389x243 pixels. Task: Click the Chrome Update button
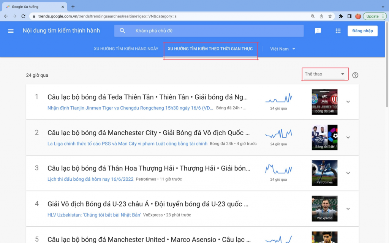point(375,16)
